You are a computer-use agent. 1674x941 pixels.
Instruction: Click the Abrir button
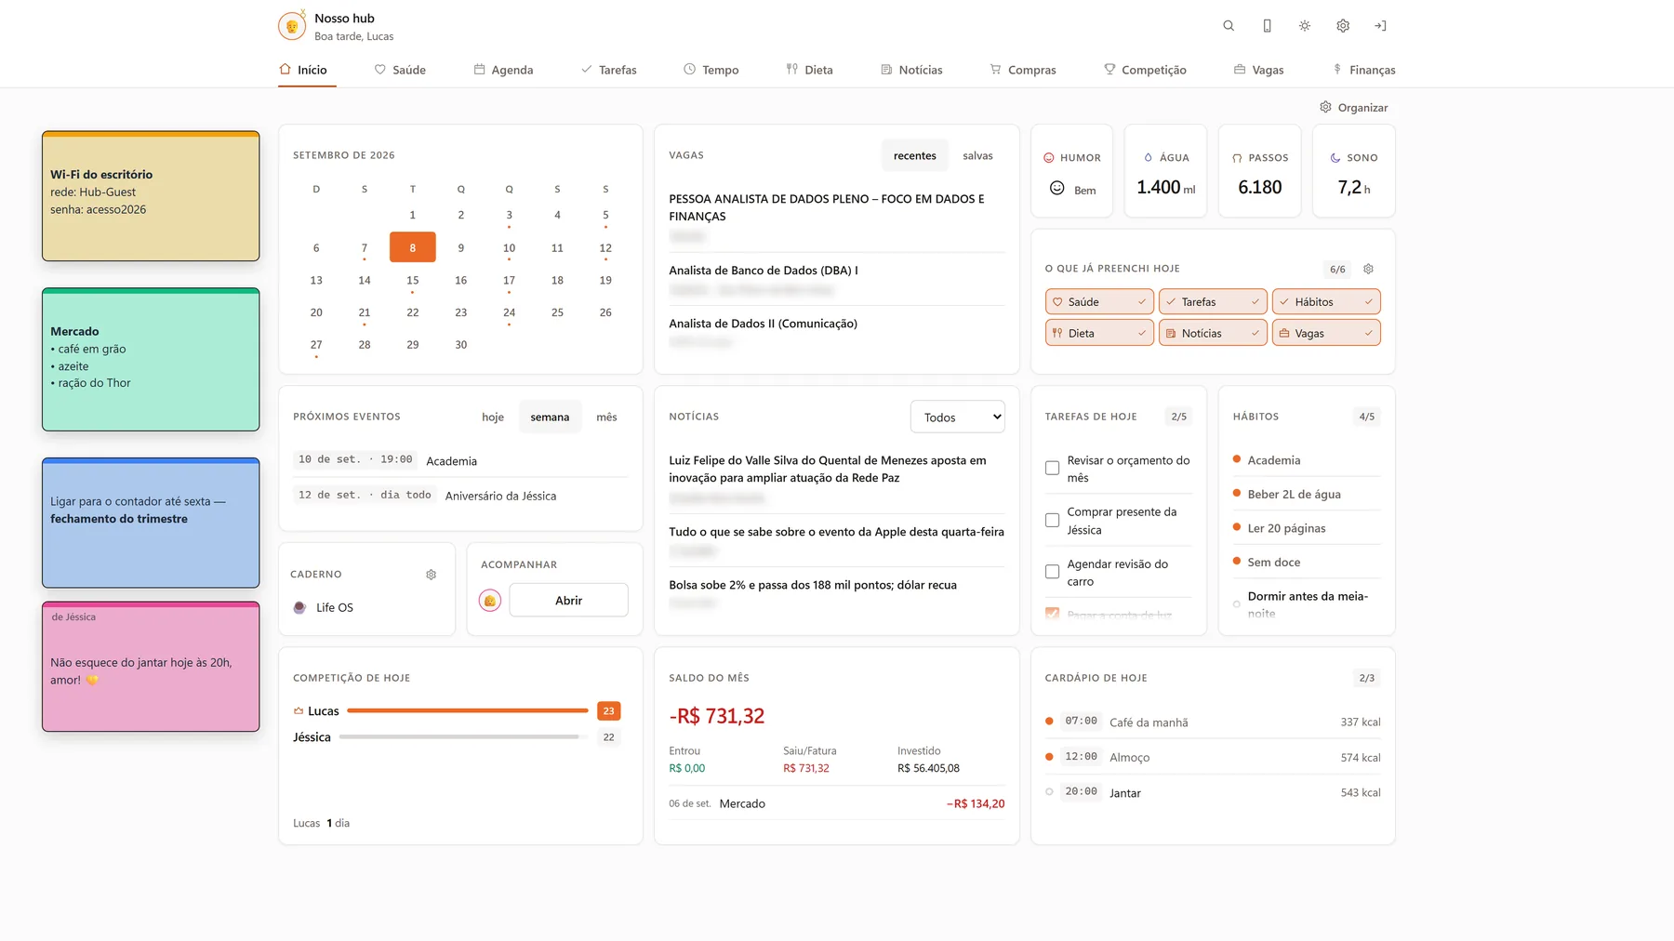(568, 601)
